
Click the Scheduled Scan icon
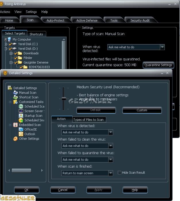21,106
